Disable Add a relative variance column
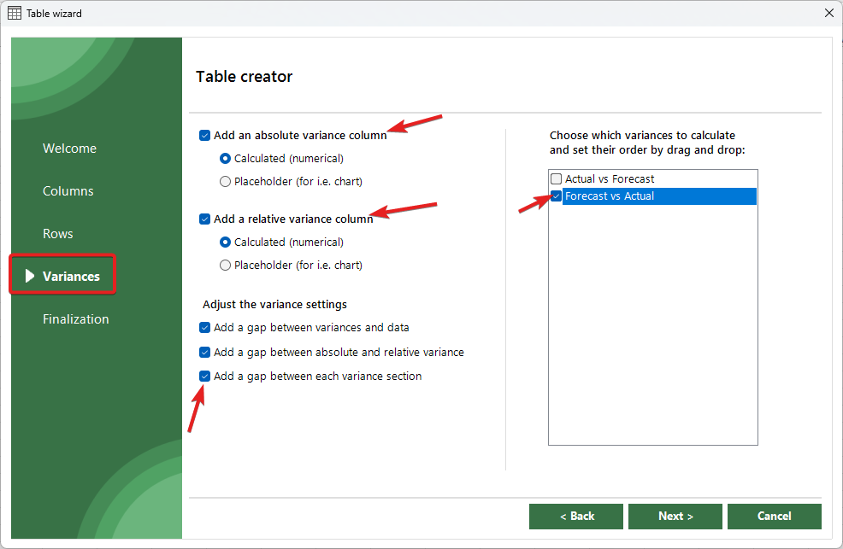The height and width of the screenshot is (549, 843). tap(204, 219)
